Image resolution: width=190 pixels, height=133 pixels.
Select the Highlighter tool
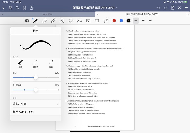53,21
